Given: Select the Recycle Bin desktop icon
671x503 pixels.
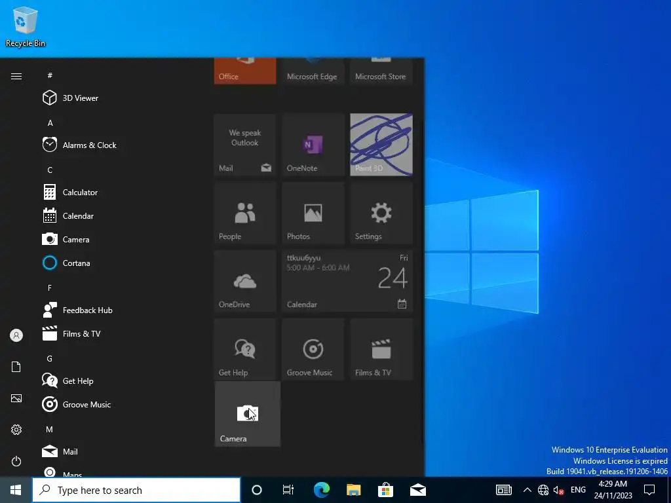Looking at the screenshot, I should point(26,26).
